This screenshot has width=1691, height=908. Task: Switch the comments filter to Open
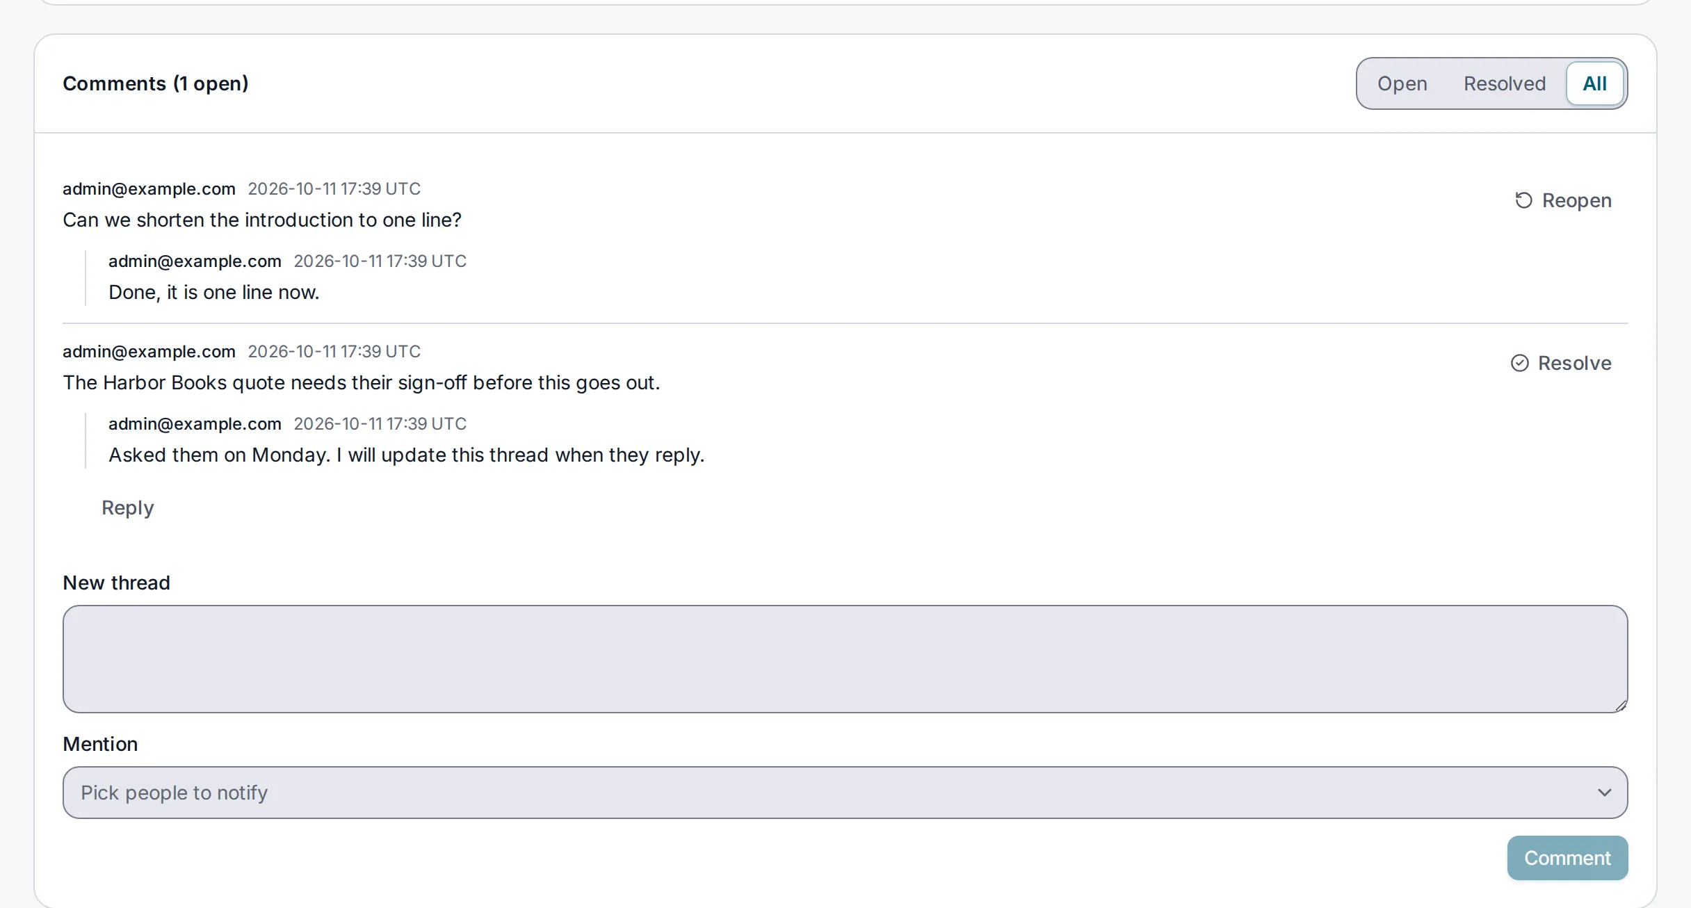click(x=1402, y=83)
